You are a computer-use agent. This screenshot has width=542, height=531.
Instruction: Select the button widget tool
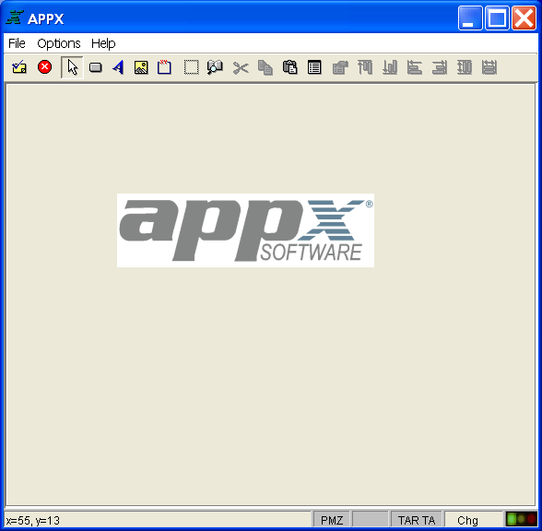96,67
